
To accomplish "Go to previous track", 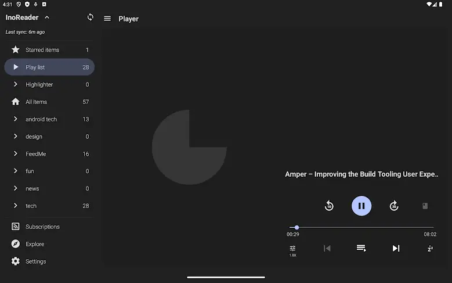I will (327, 248).
